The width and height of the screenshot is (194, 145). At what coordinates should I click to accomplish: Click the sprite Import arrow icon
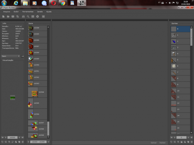pos(175,142)
